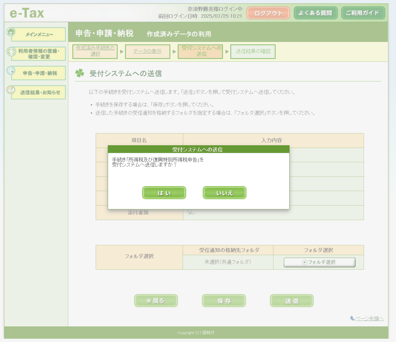Open よくある質問 FAQ page
Image resolution: width=396 pixels, height=342 pixels.
[x=315, y=13]
